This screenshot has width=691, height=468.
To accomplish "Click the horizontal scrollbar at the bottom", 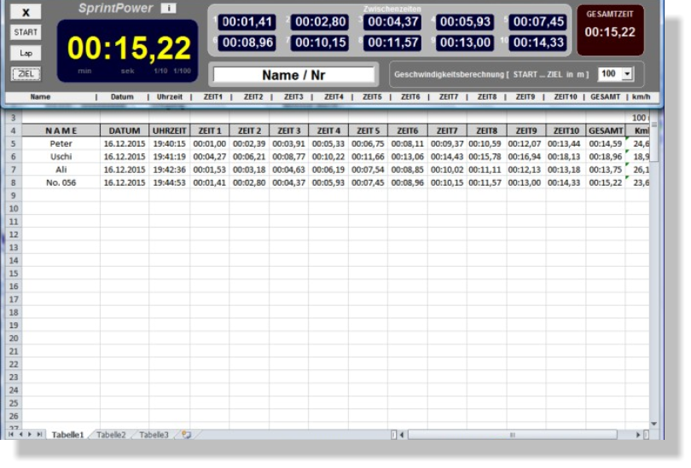I will click(x=512, y=435).
